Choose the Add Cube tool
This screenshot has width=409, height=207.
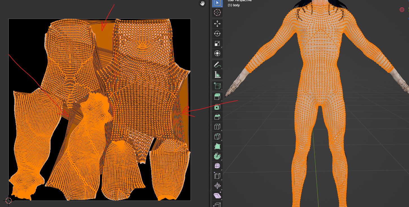pos(217,86)
